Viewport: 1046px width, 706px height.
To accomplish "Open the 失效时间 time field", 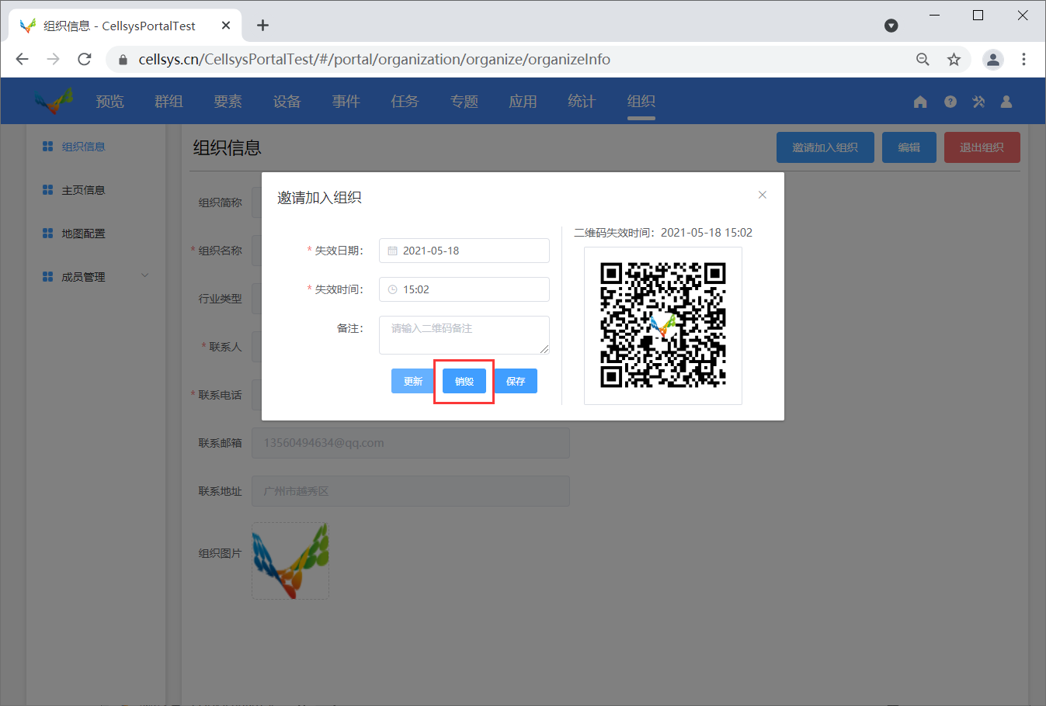I will tap(464, 289).
